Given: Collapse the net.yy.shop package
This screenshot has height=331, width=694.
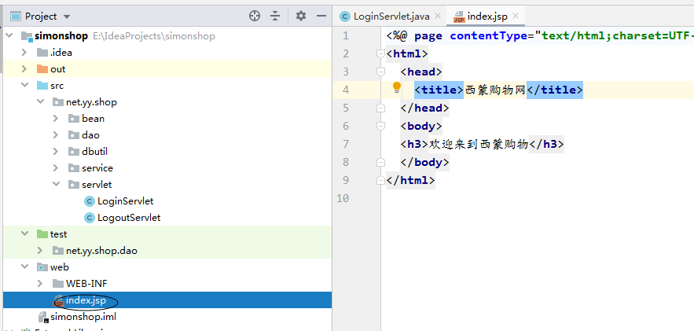Looking at the screenshot, I should point(40,101).
